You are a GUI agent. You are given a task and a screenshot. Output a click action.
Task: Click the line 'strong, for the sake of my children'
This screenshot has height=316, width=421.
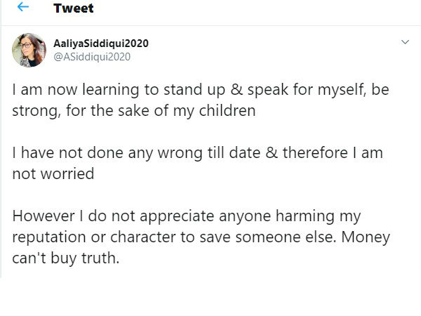[134, 111]
